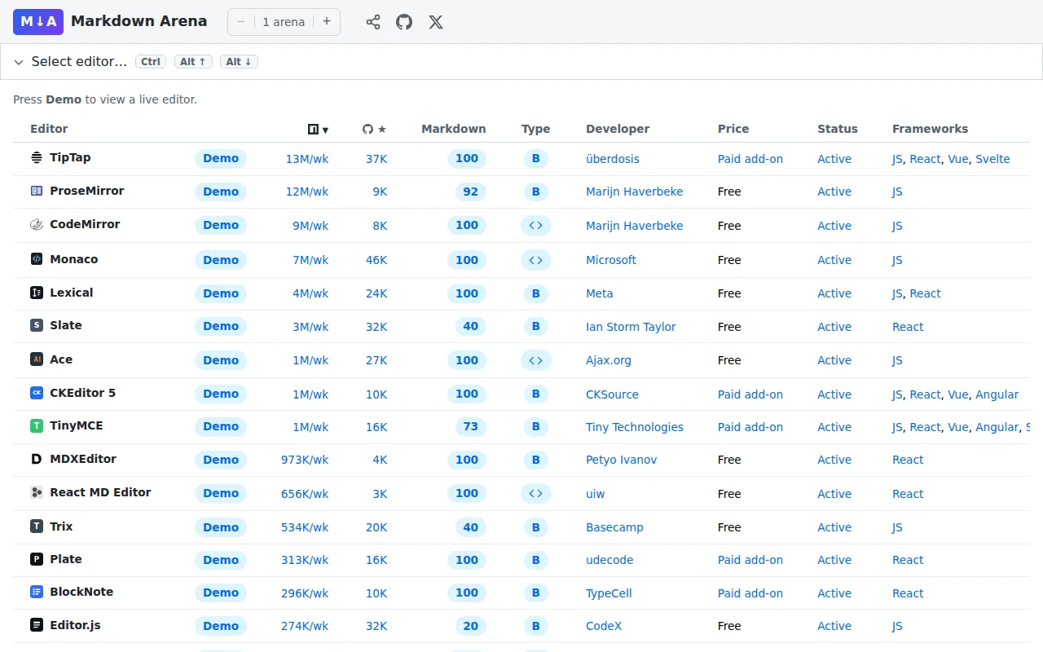Screen dimensions: 1043x652
Task: Launch the Lexical Demo
Action: 221,293
